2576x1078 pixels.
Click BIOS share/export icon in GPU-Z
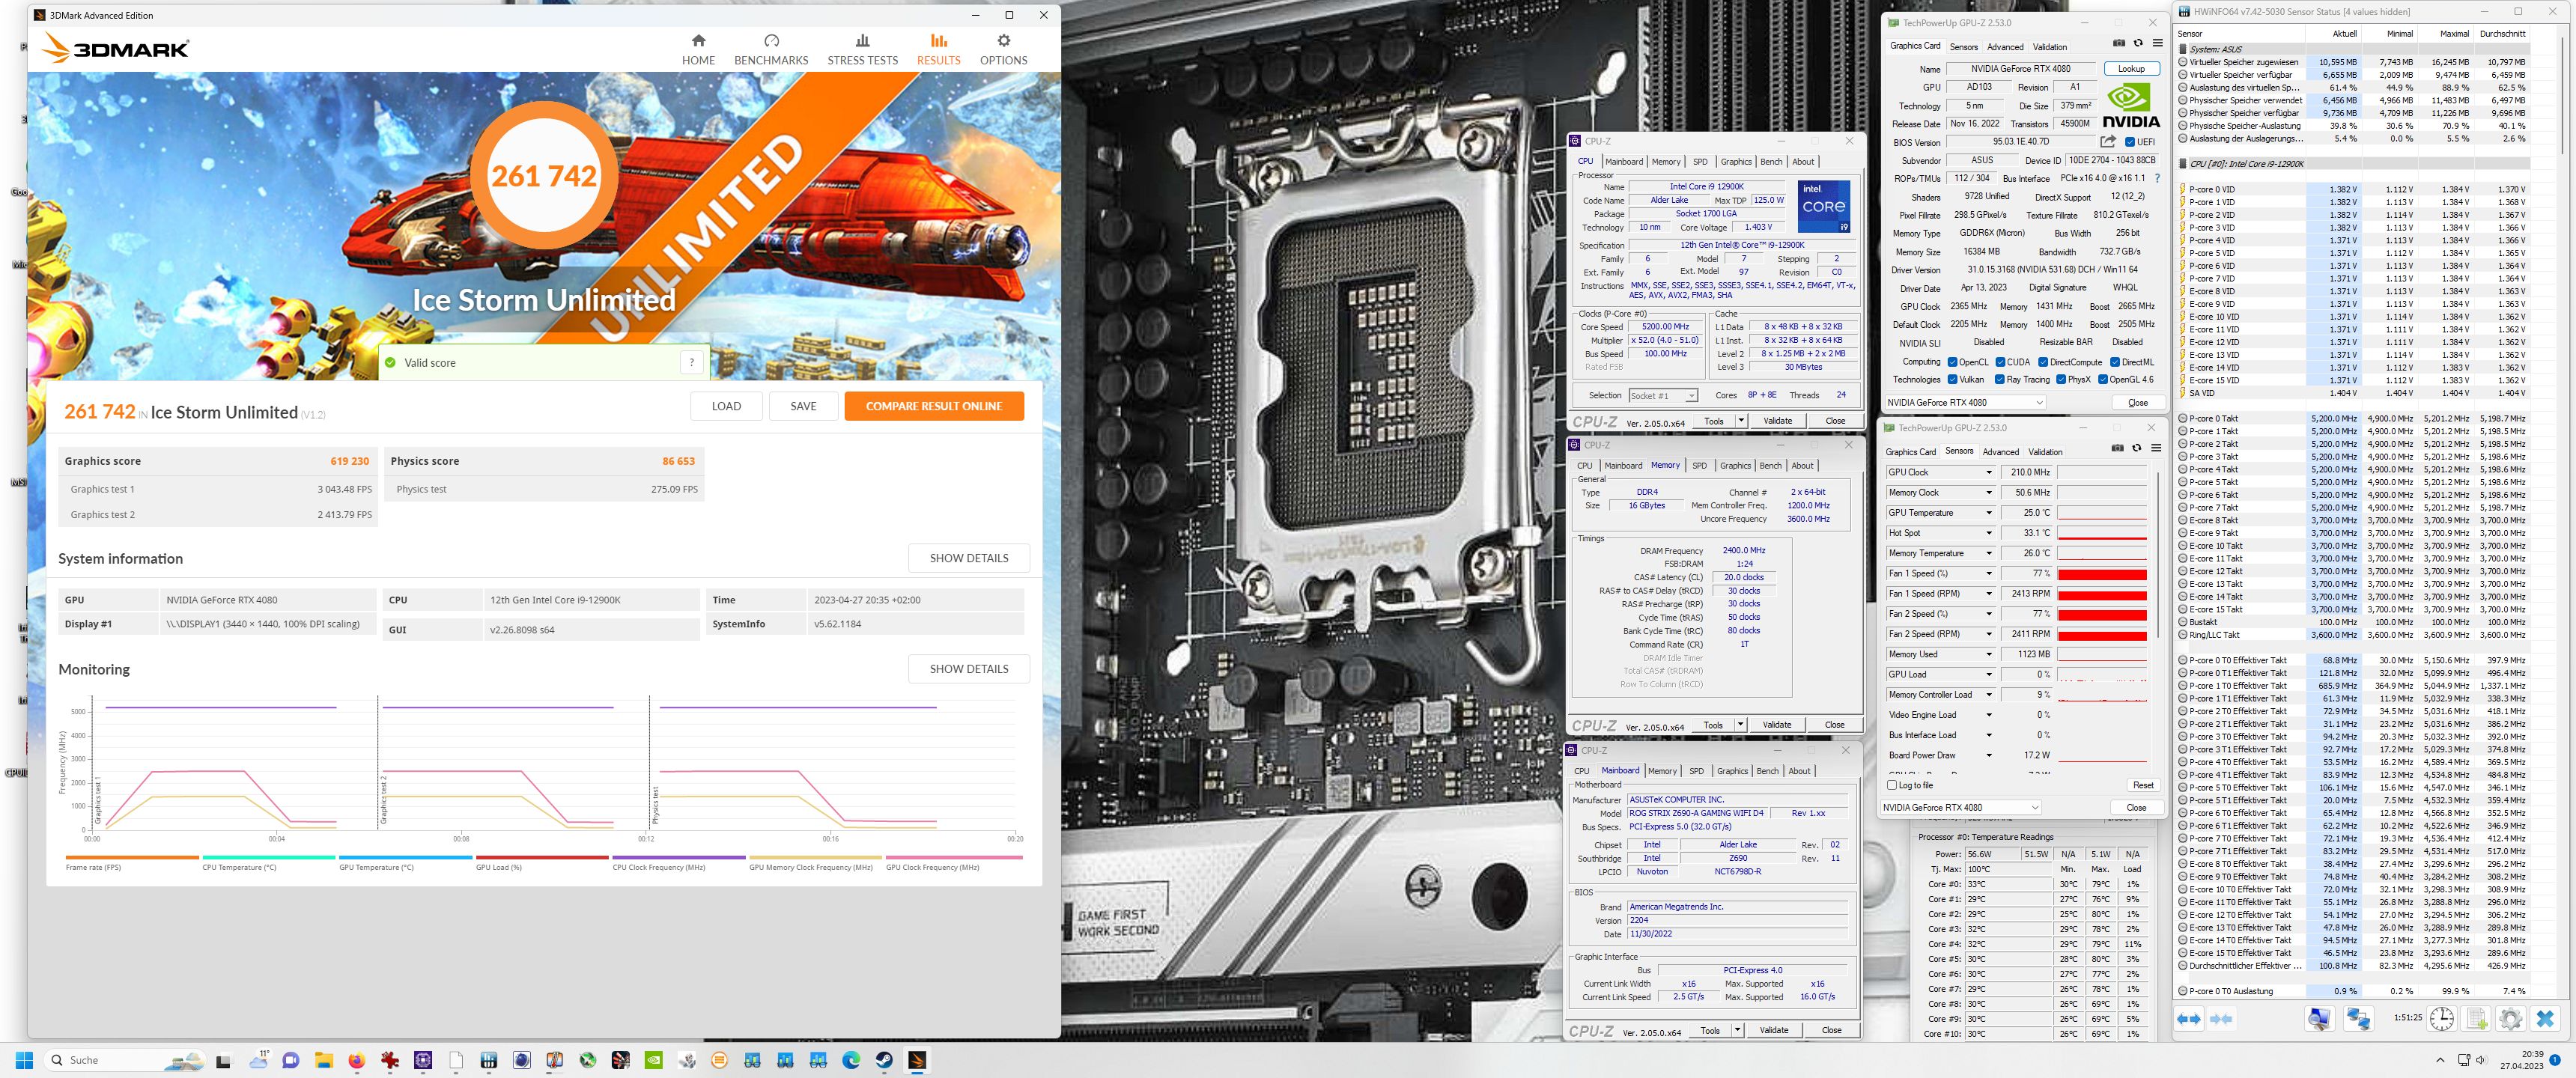coord(2108,142)
